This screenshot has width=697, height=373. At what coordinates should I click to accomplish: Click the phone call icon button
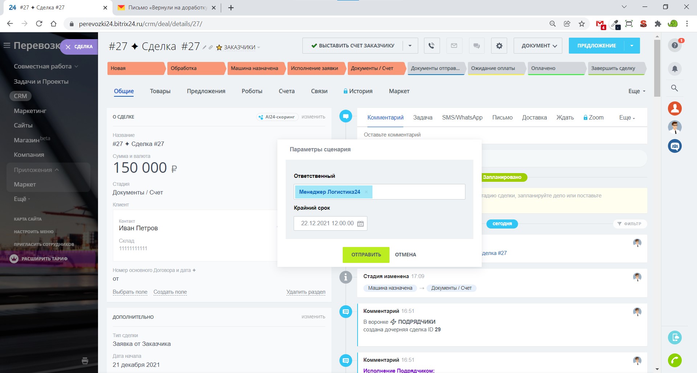(431, 46)
